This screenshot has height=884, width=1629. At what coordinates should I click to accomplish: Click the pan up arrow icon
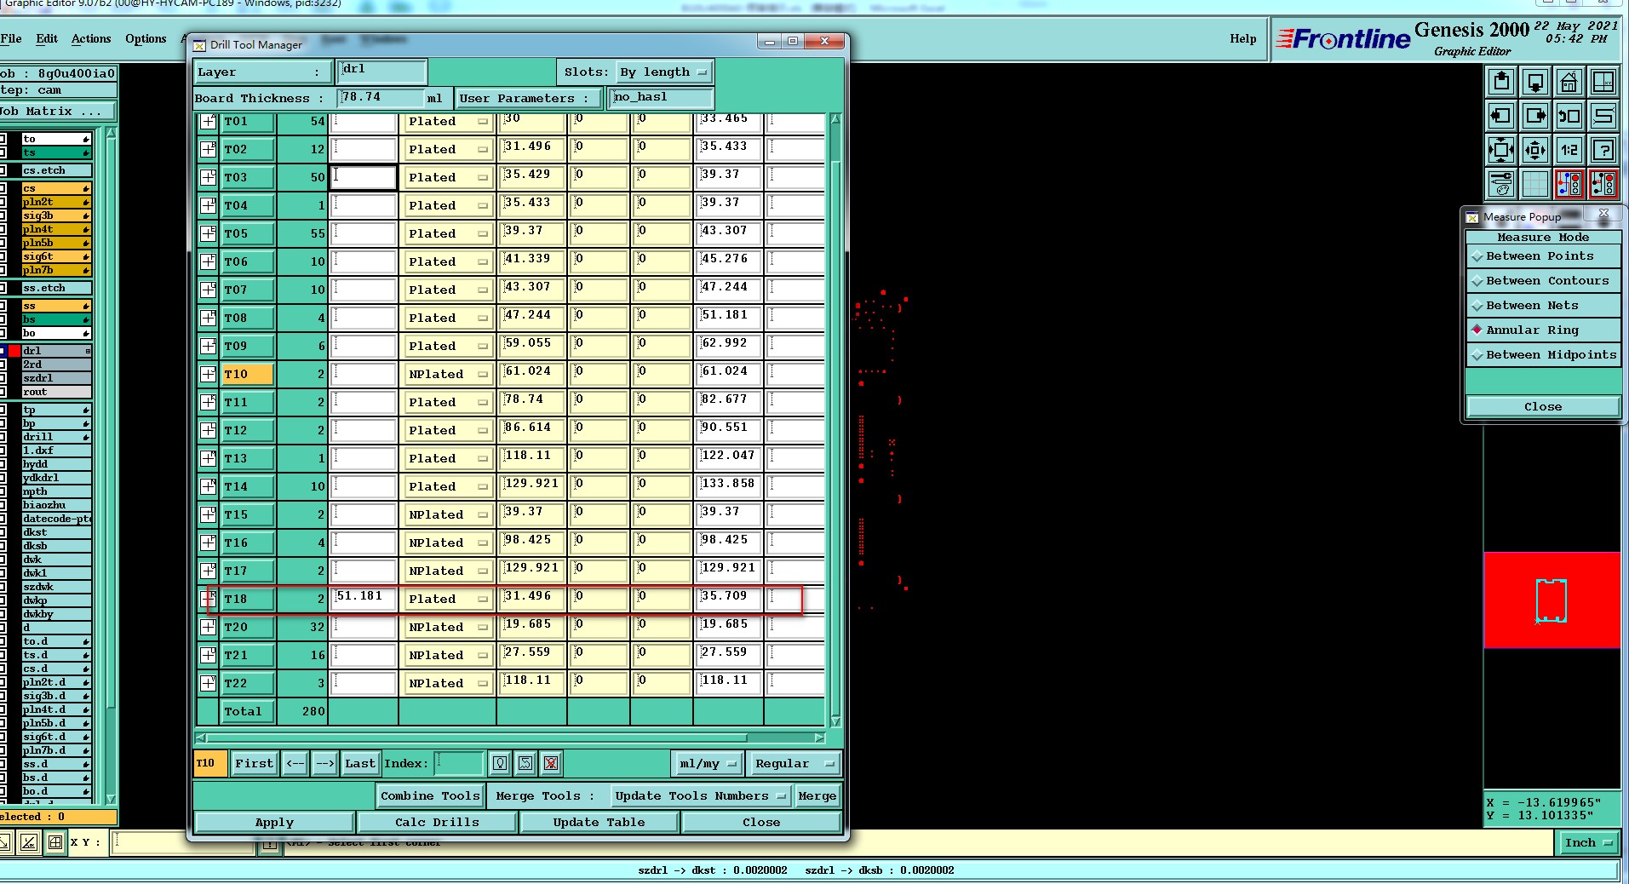pyautogui.click(x=1501, y=82)
